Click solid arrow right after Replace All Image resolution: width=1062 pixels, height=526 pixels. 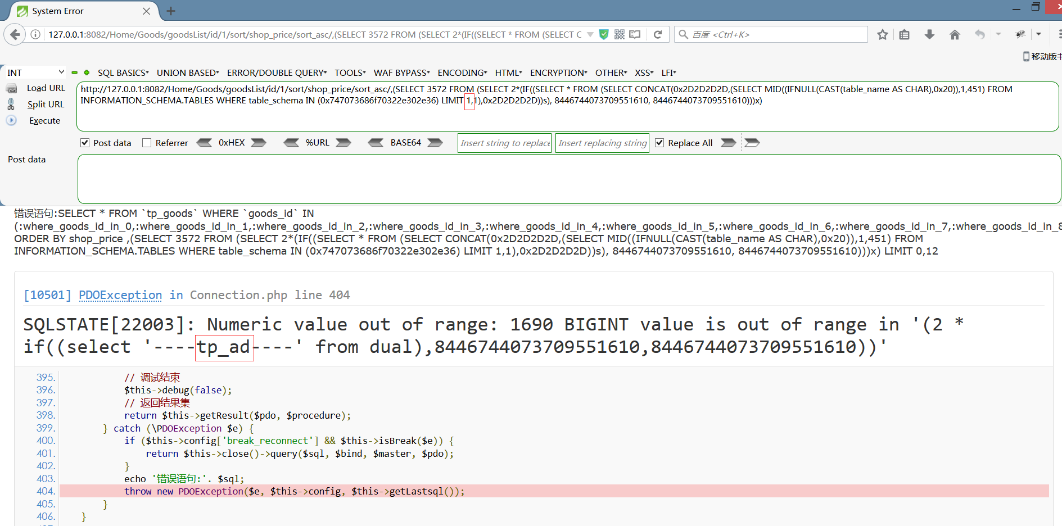tap(729, 143)
